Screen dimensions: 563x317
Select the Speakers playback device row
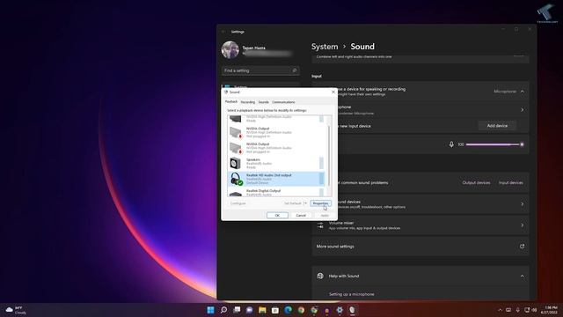coord(276,164)
